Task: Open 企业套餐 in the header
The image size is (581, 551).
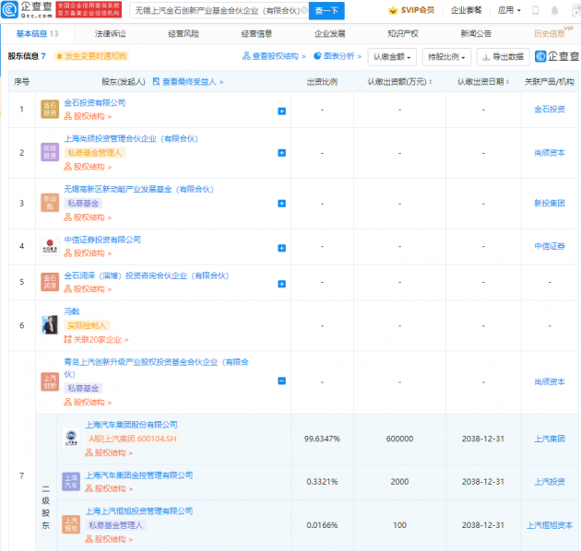Action: (x=466, y=10)
